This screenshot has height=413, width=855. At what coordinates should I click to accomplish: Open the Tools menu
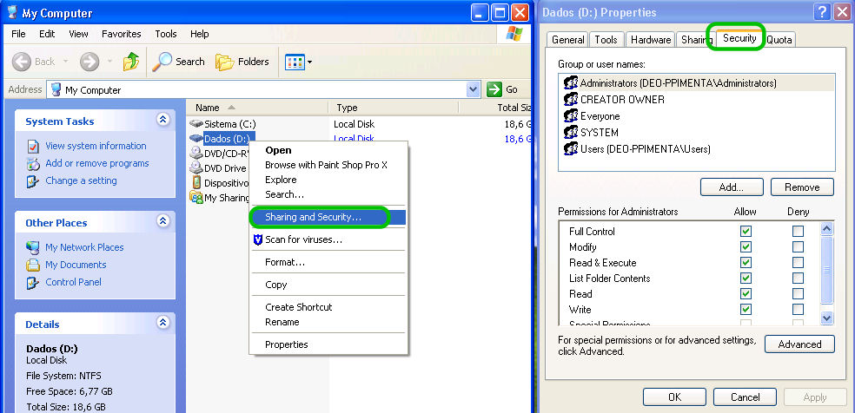[x=166, y=34]
